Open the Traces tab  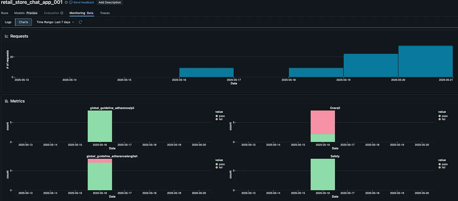point(105,13)
